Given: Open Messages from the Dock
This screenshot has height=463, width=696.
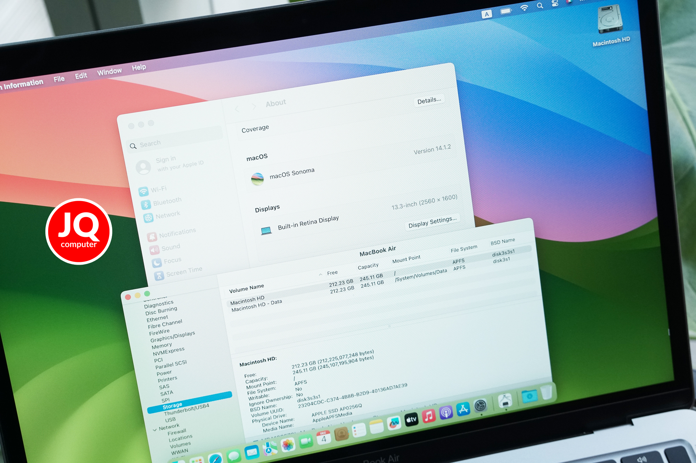Looking at the screenshot, I should click(x=234, y=455).
